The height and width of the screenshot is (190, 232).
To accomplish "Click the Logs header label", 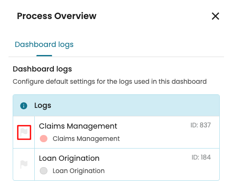I will tap(43, 106).
